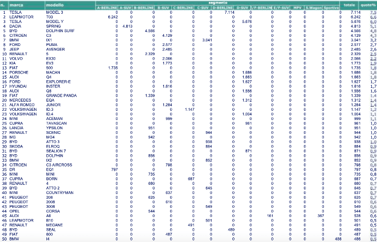Click the 'EXPLORER-E' model cell
This screenshot has height=242, width=377.
[x=58, y=81]
